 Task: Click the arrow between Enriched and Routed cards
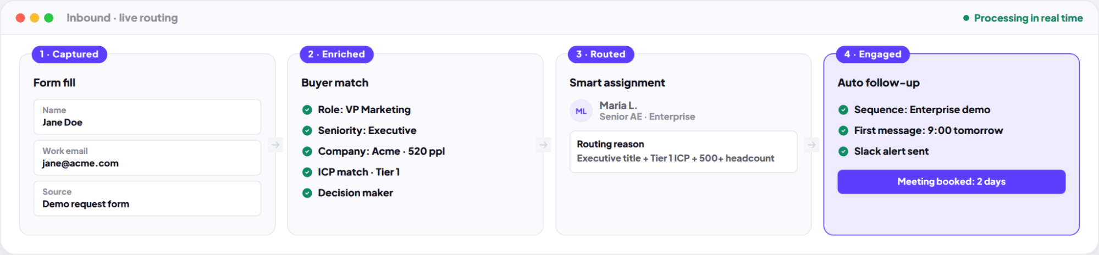pyautogui.click(x=544, y=145)
